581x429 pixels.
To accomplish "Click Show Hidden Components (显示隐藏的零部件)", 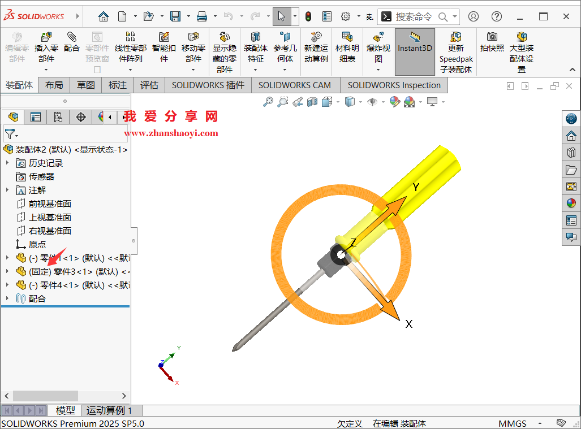I will tap(225, 53).
